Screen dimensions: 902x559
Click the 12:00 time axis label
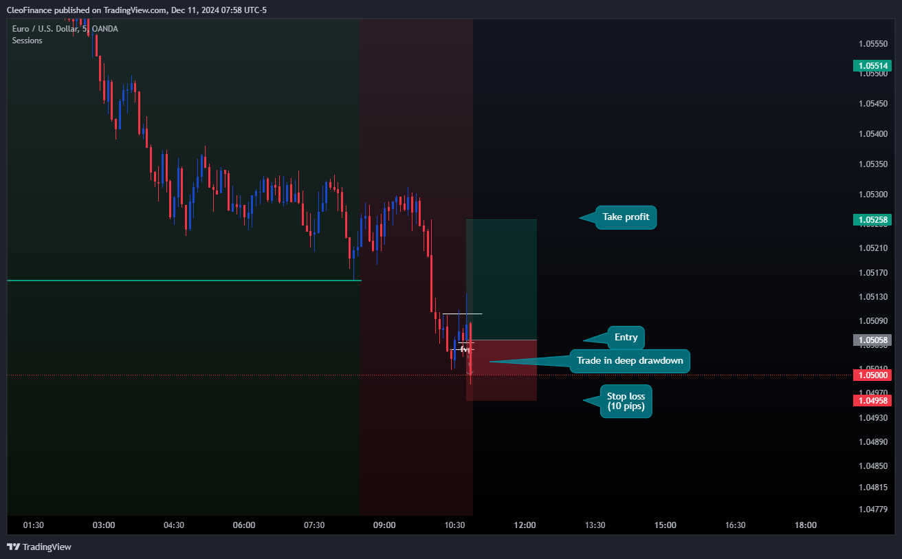pos(525,525)
